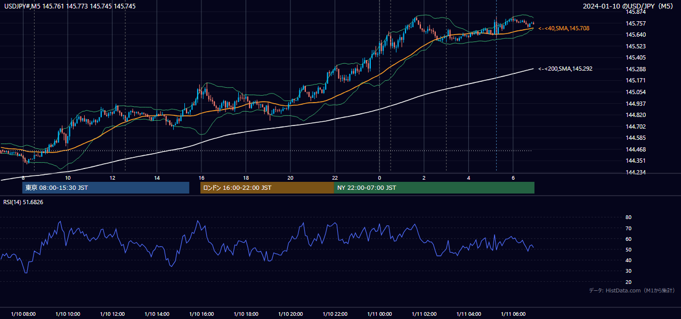
Task: Click hour tick 18 under the price chart
Action: (246, 178)
